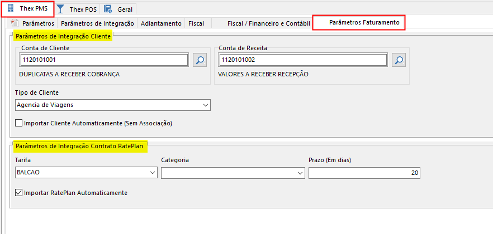
Task: Click the Parâmetros tab page icon
Action: pyautogui.click(x=15, y=23)
